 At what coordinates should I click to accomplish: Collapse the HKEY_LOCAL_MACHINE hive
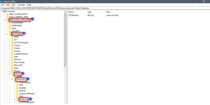coord(4,20)
